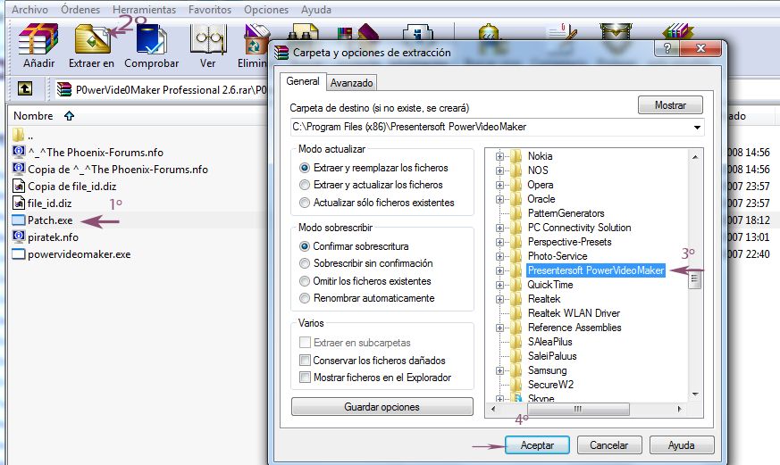Select the Photo-Service folder in the tree
Image resolution: width=780 pixels, height=465 pixels.
coord(558,256)
